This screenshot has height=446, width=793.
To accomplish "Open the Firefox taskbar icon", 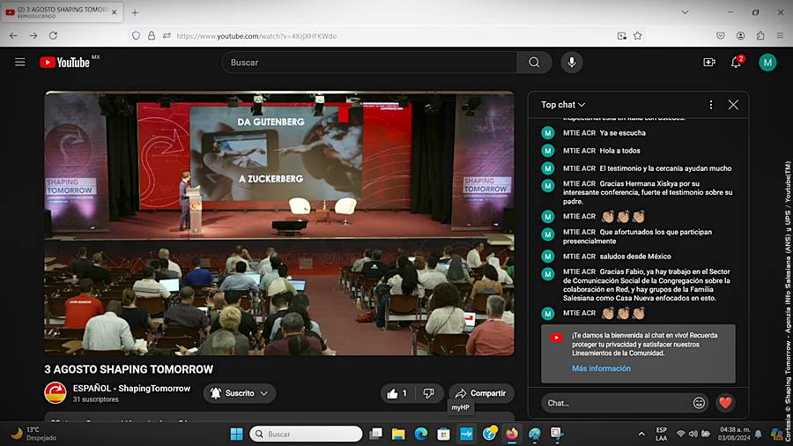I will (x=512, y=434).
